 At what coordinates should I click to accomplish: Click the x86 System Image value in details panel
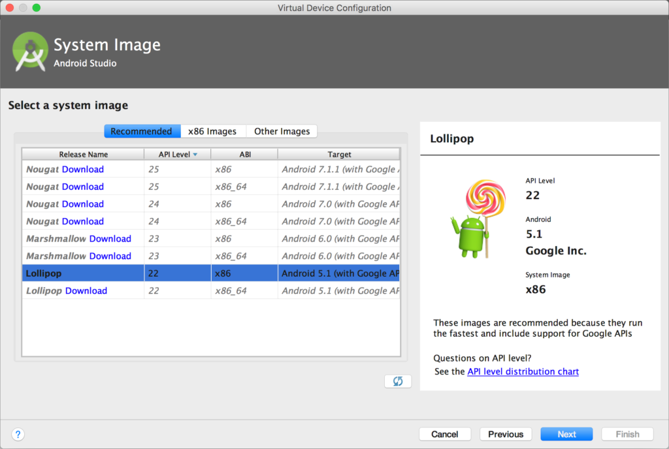(x=536, y=290)
